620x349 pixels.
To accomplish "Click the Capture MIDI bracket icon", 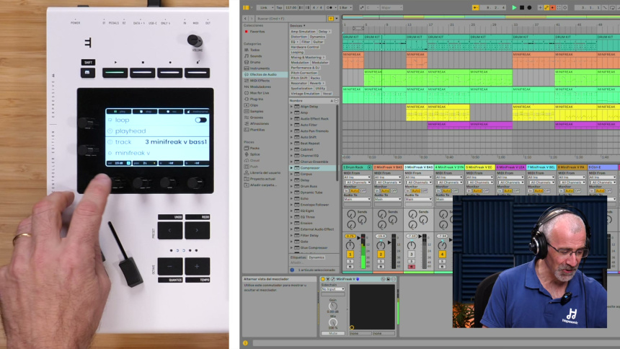I will [559, 7].
